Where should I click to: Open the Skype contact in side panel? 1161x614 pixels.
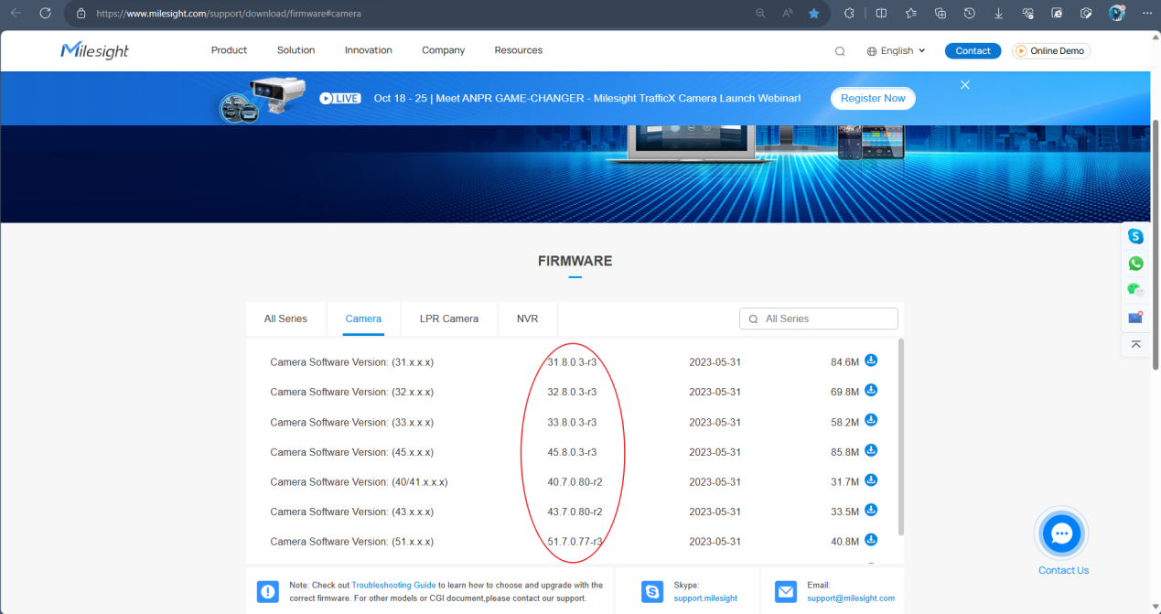click(x=1135, y=236)
